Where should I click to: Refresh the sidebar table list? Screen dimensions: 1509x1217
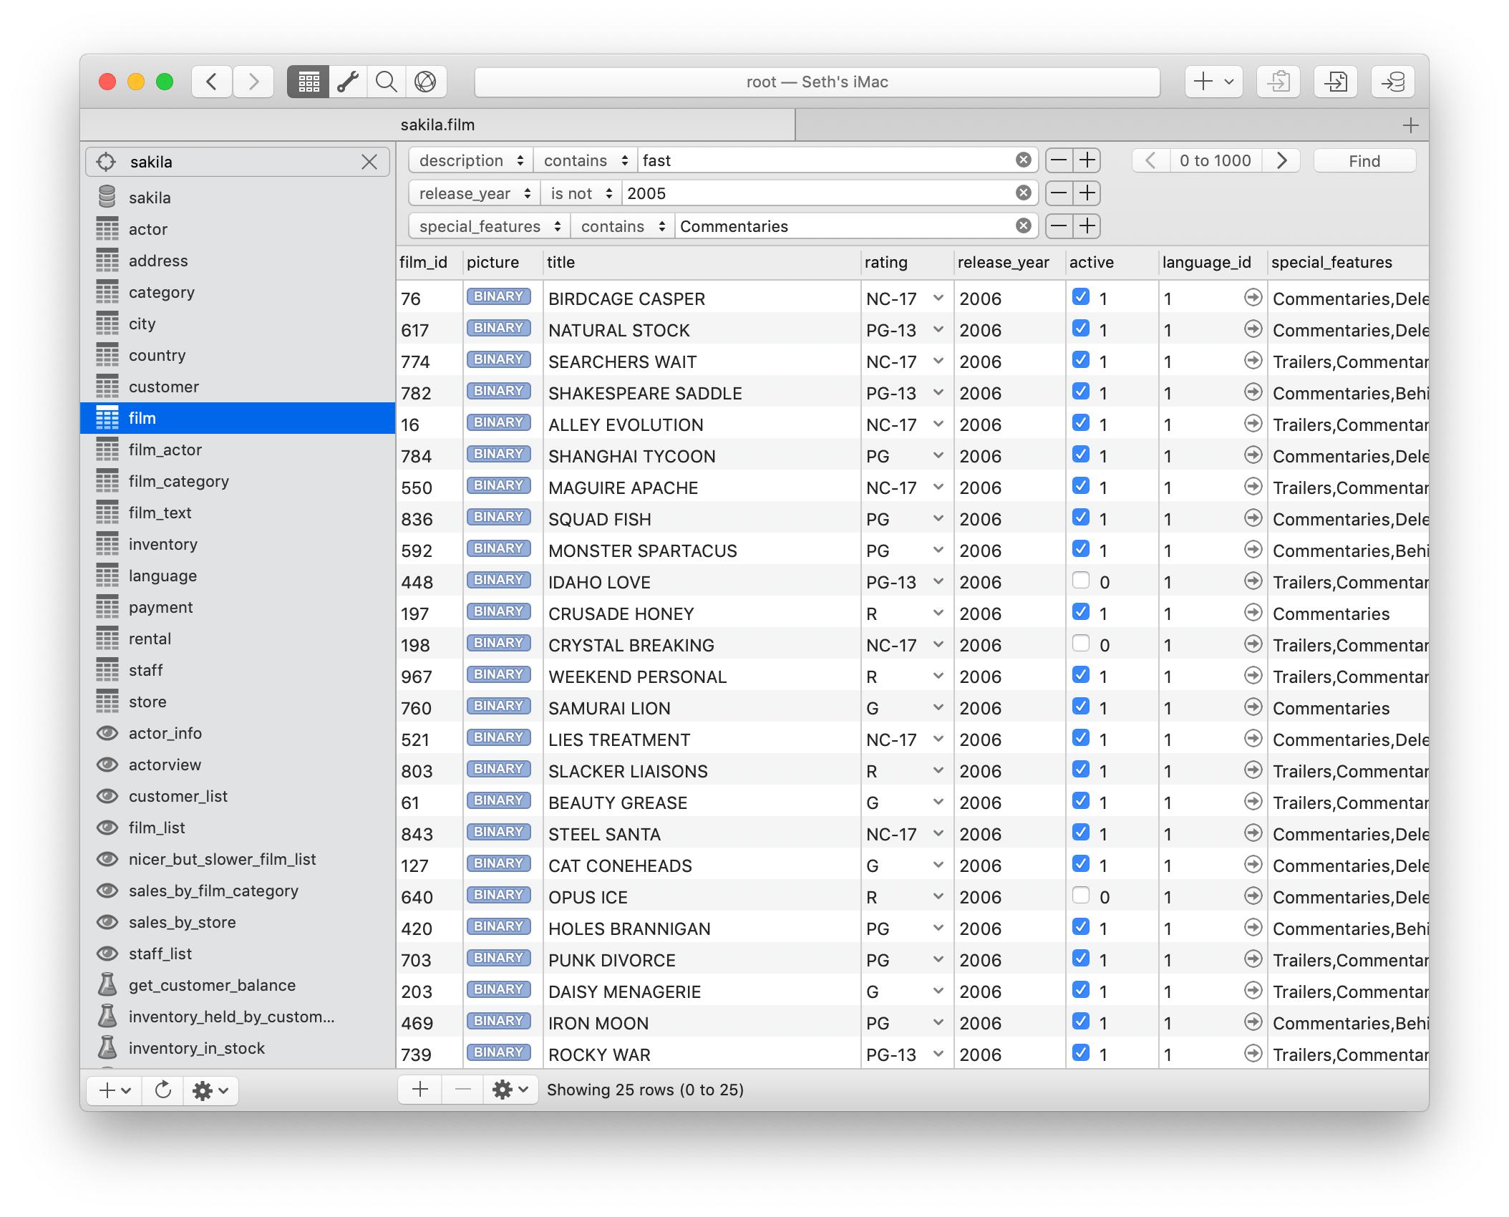click(163, 1090)
